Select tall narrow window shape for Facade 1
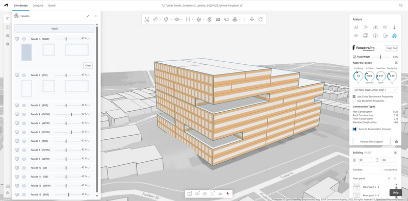The height and width of the screenshot is (201, 408). [x=27, y=53]
